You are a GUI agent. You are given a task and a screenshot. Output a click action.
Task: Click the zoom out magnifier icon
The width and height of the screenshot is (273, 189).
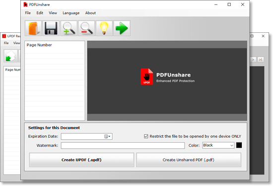click(86, 28)
